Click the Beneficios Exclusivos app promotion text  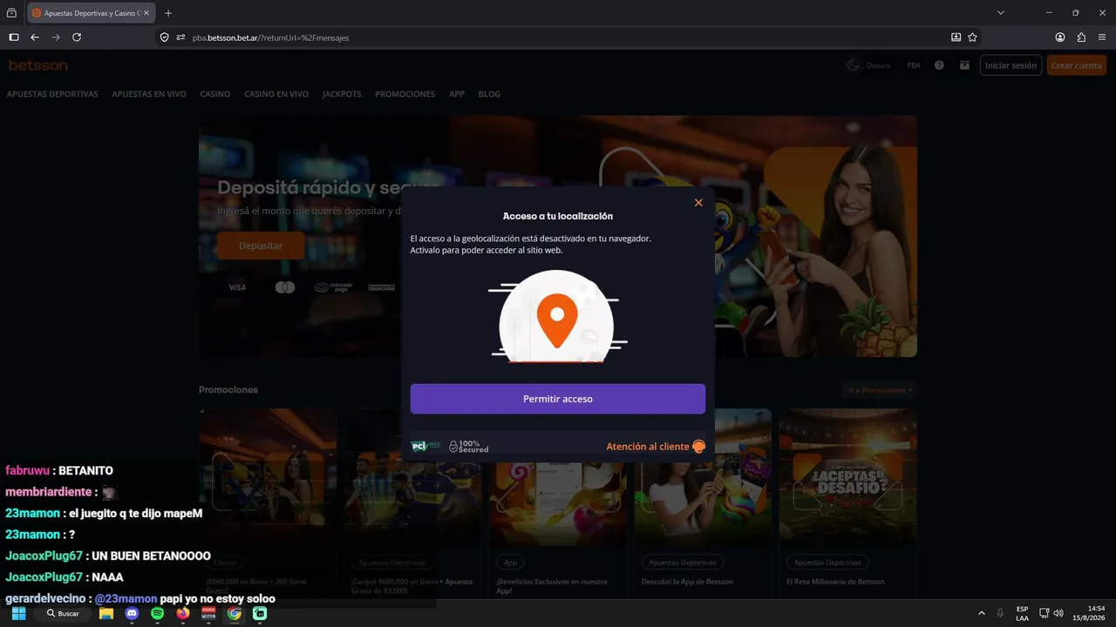552,586
